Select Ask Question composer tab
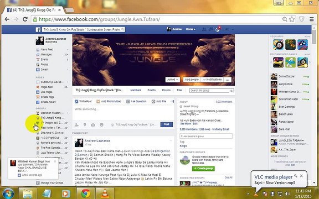 (136, 101)
